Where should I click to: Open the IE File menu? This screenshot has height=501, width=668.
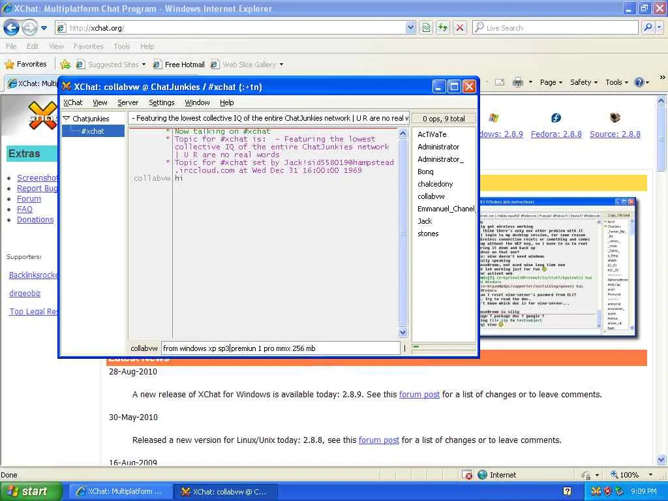click(12, 46)
